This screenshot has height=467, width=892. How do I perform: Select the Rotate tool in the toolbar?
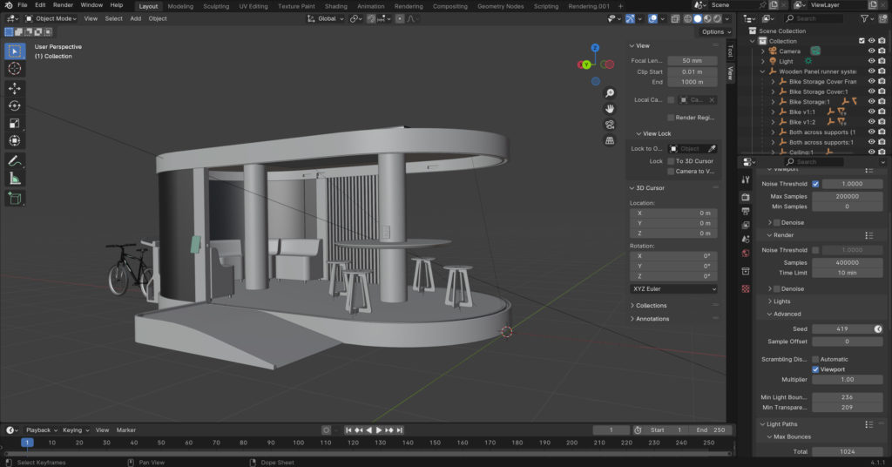click(x=15, y=105)
